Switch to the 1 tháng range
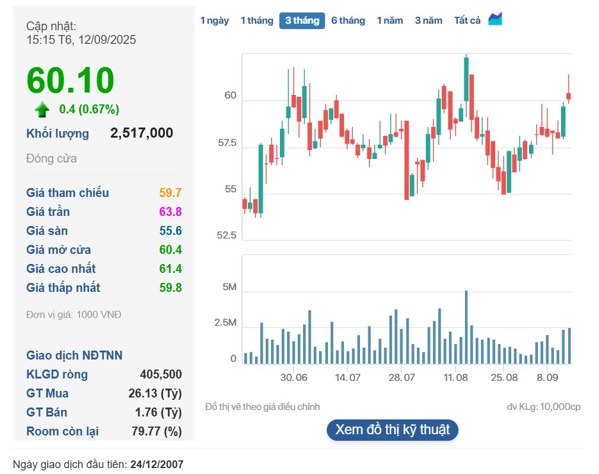 coord(257,21)
